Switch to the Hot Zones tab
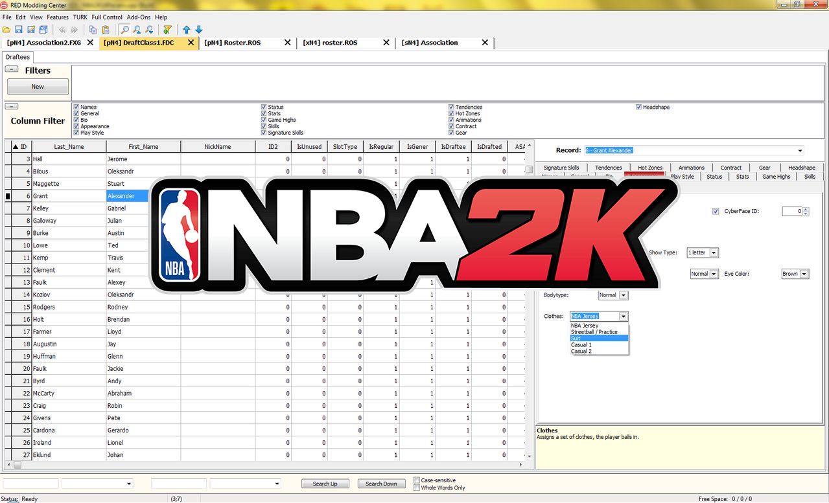Image resolution: width=829 pixels, height=503 pixels. coord(650,168)
